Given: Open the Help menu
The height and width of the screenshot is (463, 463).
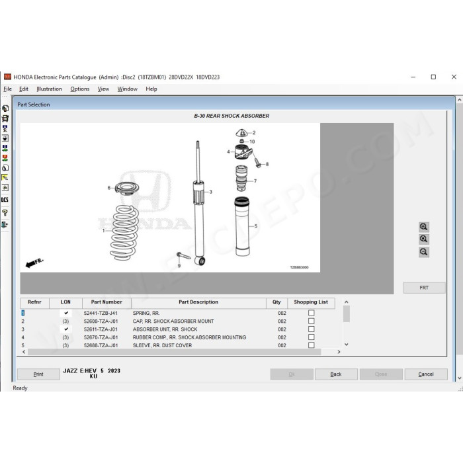Looking at the screenshot, I should point(151,89).
